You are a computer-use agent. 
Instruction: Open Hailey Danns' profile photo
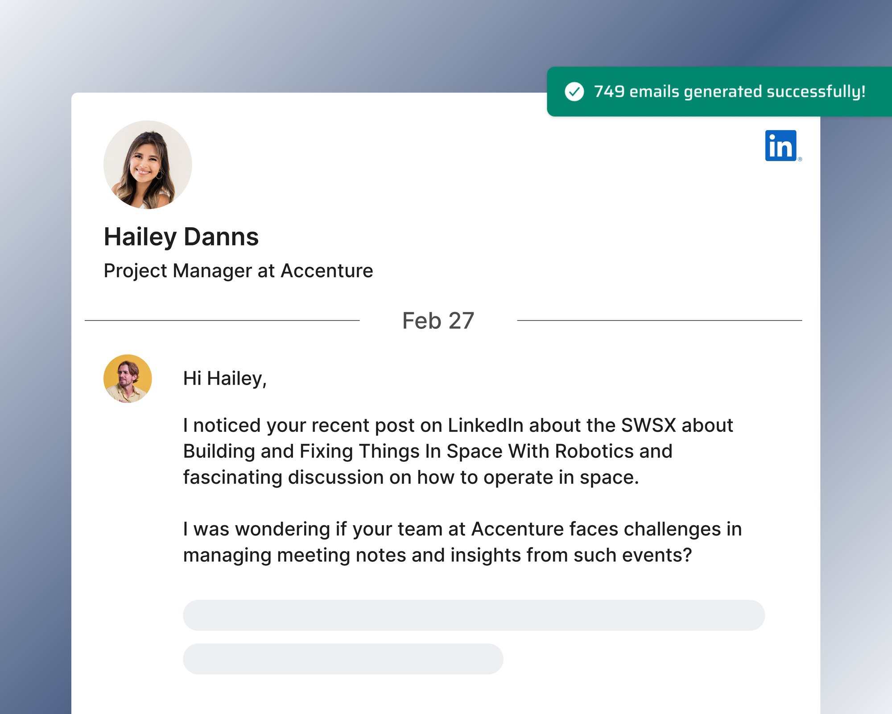click(148, 165)
